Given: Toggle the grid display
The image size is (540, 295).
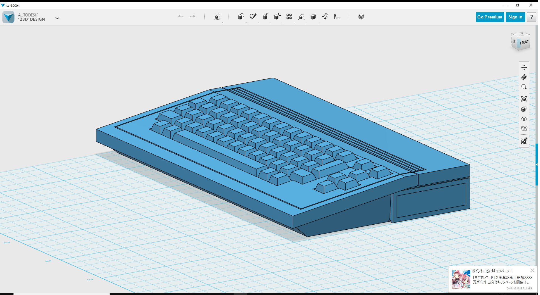Looking at the screenshot, I should [524, 128].
